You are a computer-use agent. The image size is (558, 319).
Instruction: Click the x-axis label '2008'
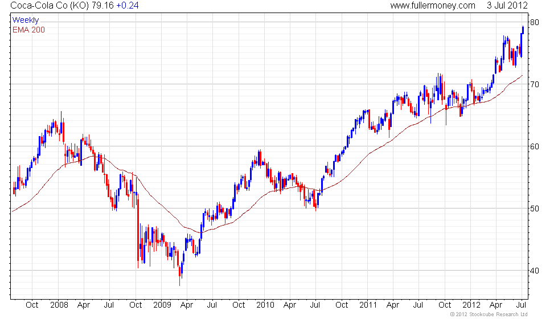[x=59, y=305]
